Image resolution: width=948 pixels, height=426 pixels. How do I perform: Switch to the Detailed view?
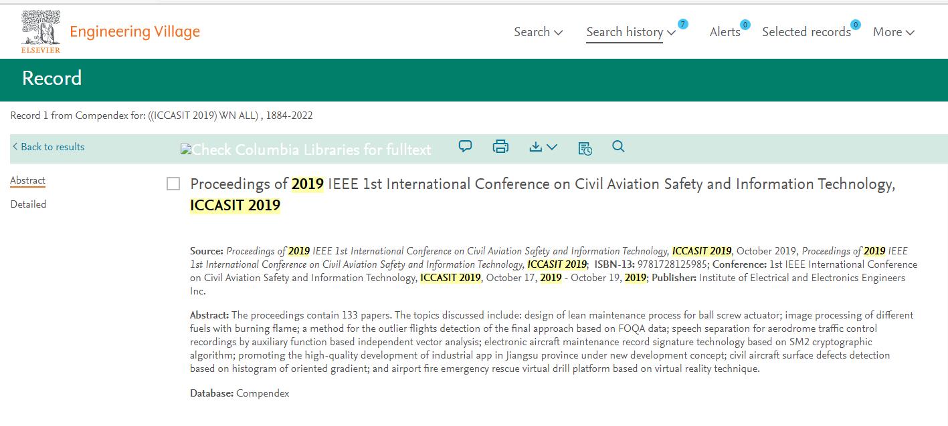(28, 204)
